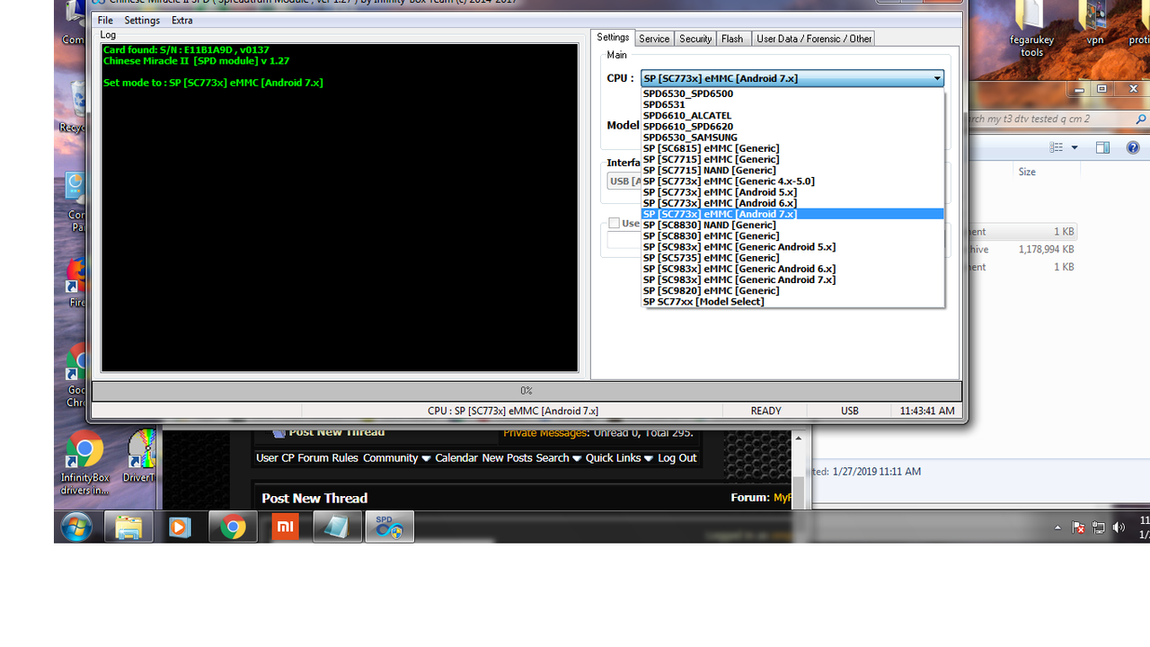Viewport: 1150px width, 647px height.
Task: Pick SP [SC983x] eMMC [Generic Android 5.x]
Action: [x=792, y=246]
